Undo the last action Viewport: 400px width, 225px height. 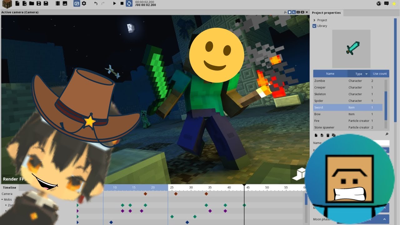[x=96, y=3]
